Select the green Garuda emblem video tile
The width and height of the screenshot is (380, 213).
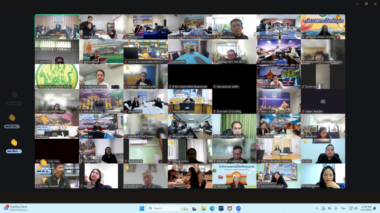(x=57, y=76)
